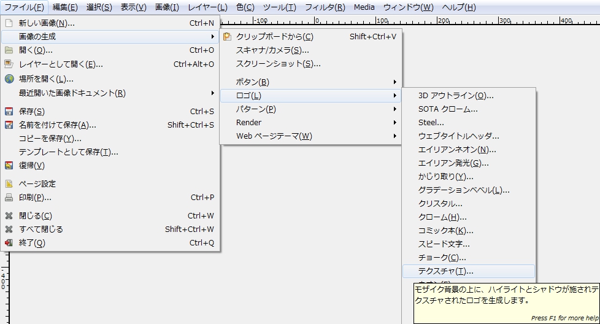Click the Open Location globe icon
The width and height of the screenshot is (600, 324).
pos(9,79)
